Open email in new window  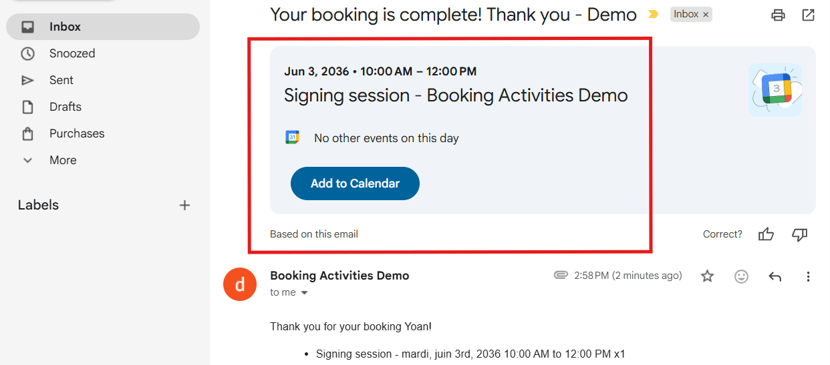808,15
